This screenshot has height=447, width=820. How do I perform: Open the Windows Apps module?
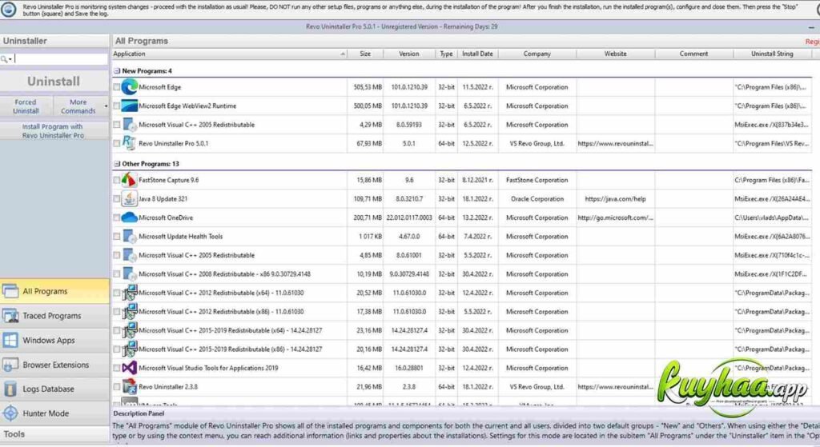click(55, 341)
